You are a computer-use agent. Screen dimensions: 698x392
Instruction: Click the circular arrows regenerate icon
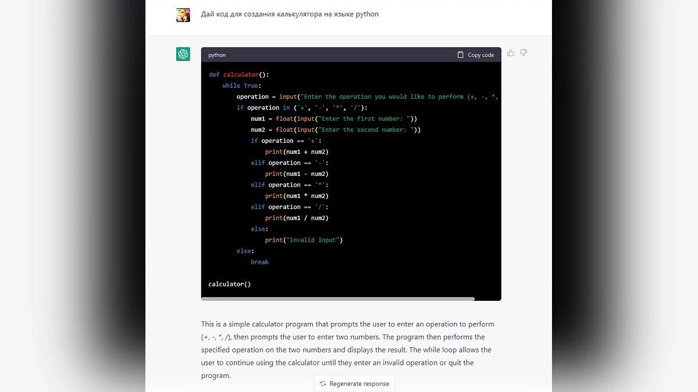point(323,383)
